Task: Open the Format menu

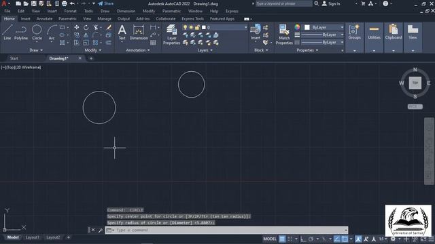Action: coord(70,11)
